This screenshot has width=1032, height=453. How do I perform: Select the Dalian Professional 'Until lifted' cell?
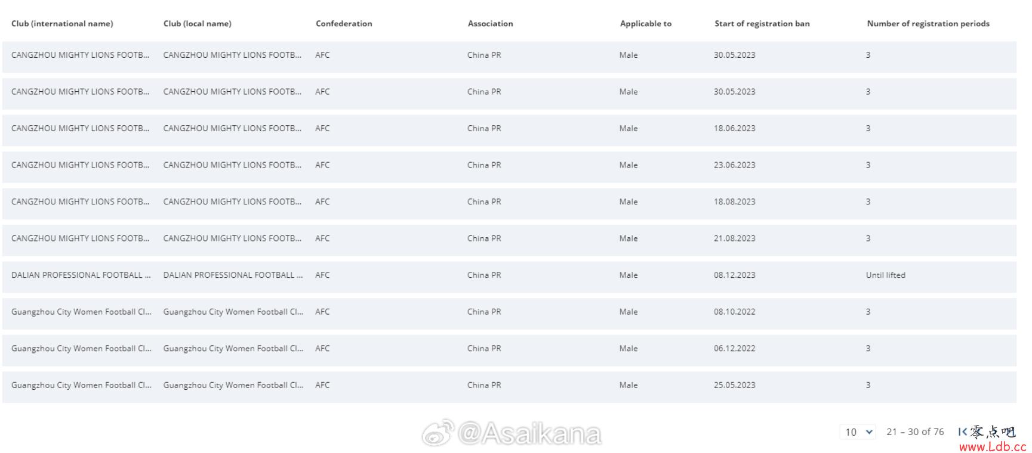point(885,275)
